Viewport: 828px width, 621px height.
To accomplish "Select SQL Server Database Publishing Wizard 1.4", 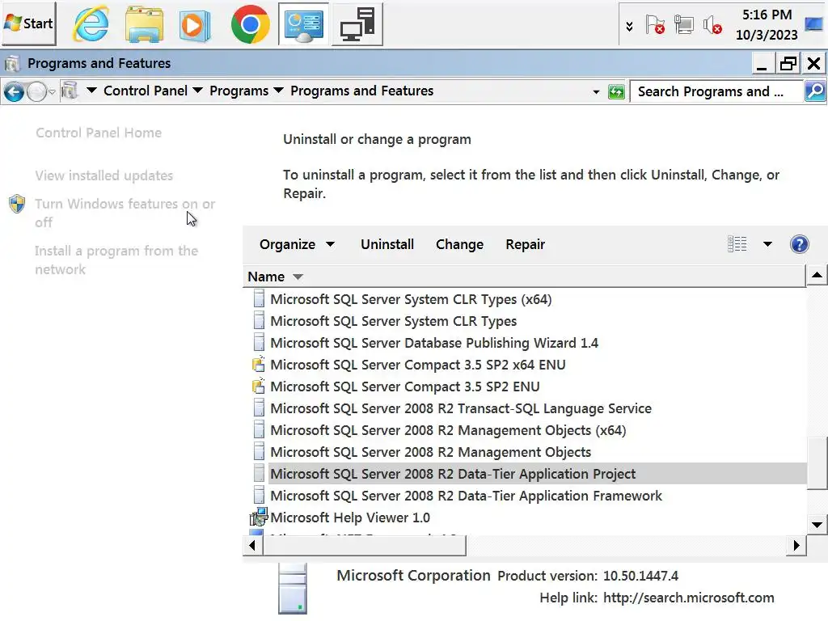I will 434,343.
